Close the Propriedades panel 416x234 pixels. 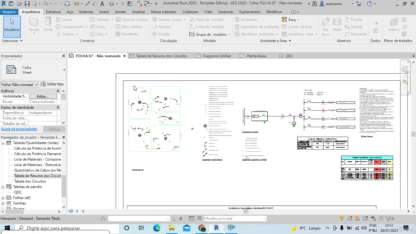pos(64,56)
